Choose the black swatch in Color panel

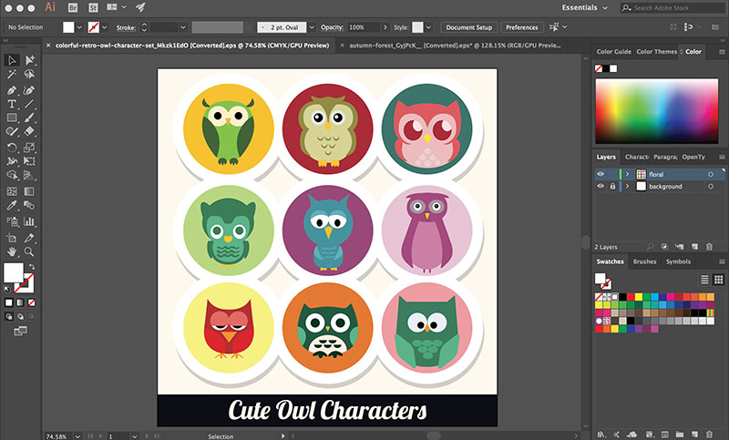click(x=606, y=68)
